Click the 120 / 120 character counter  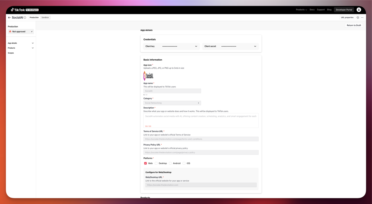(x=148, y=126)
